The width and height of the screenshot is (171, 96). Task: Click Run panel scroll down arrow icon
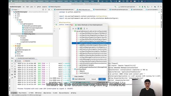(15, 66)
